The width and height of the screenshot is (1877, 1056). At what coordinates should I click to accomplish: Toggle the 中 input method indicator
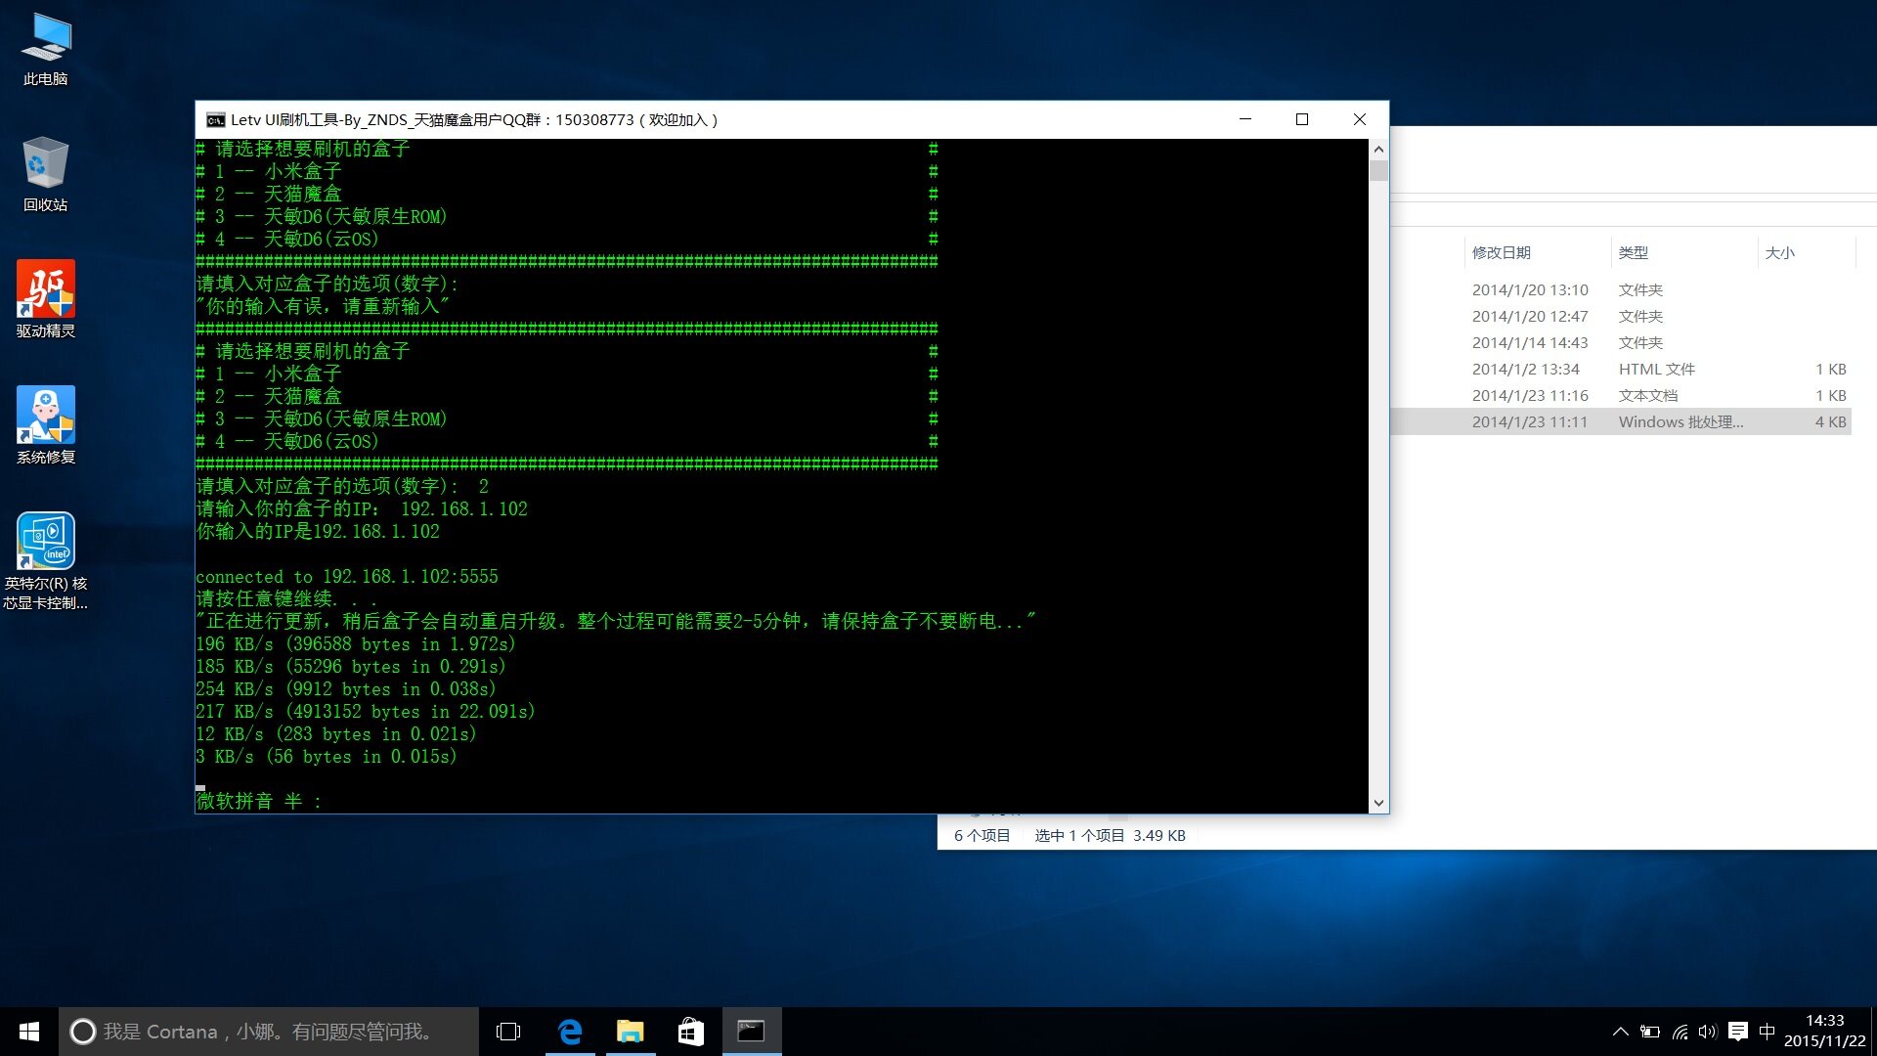pyautogui.click(x=1767, y=1032)
